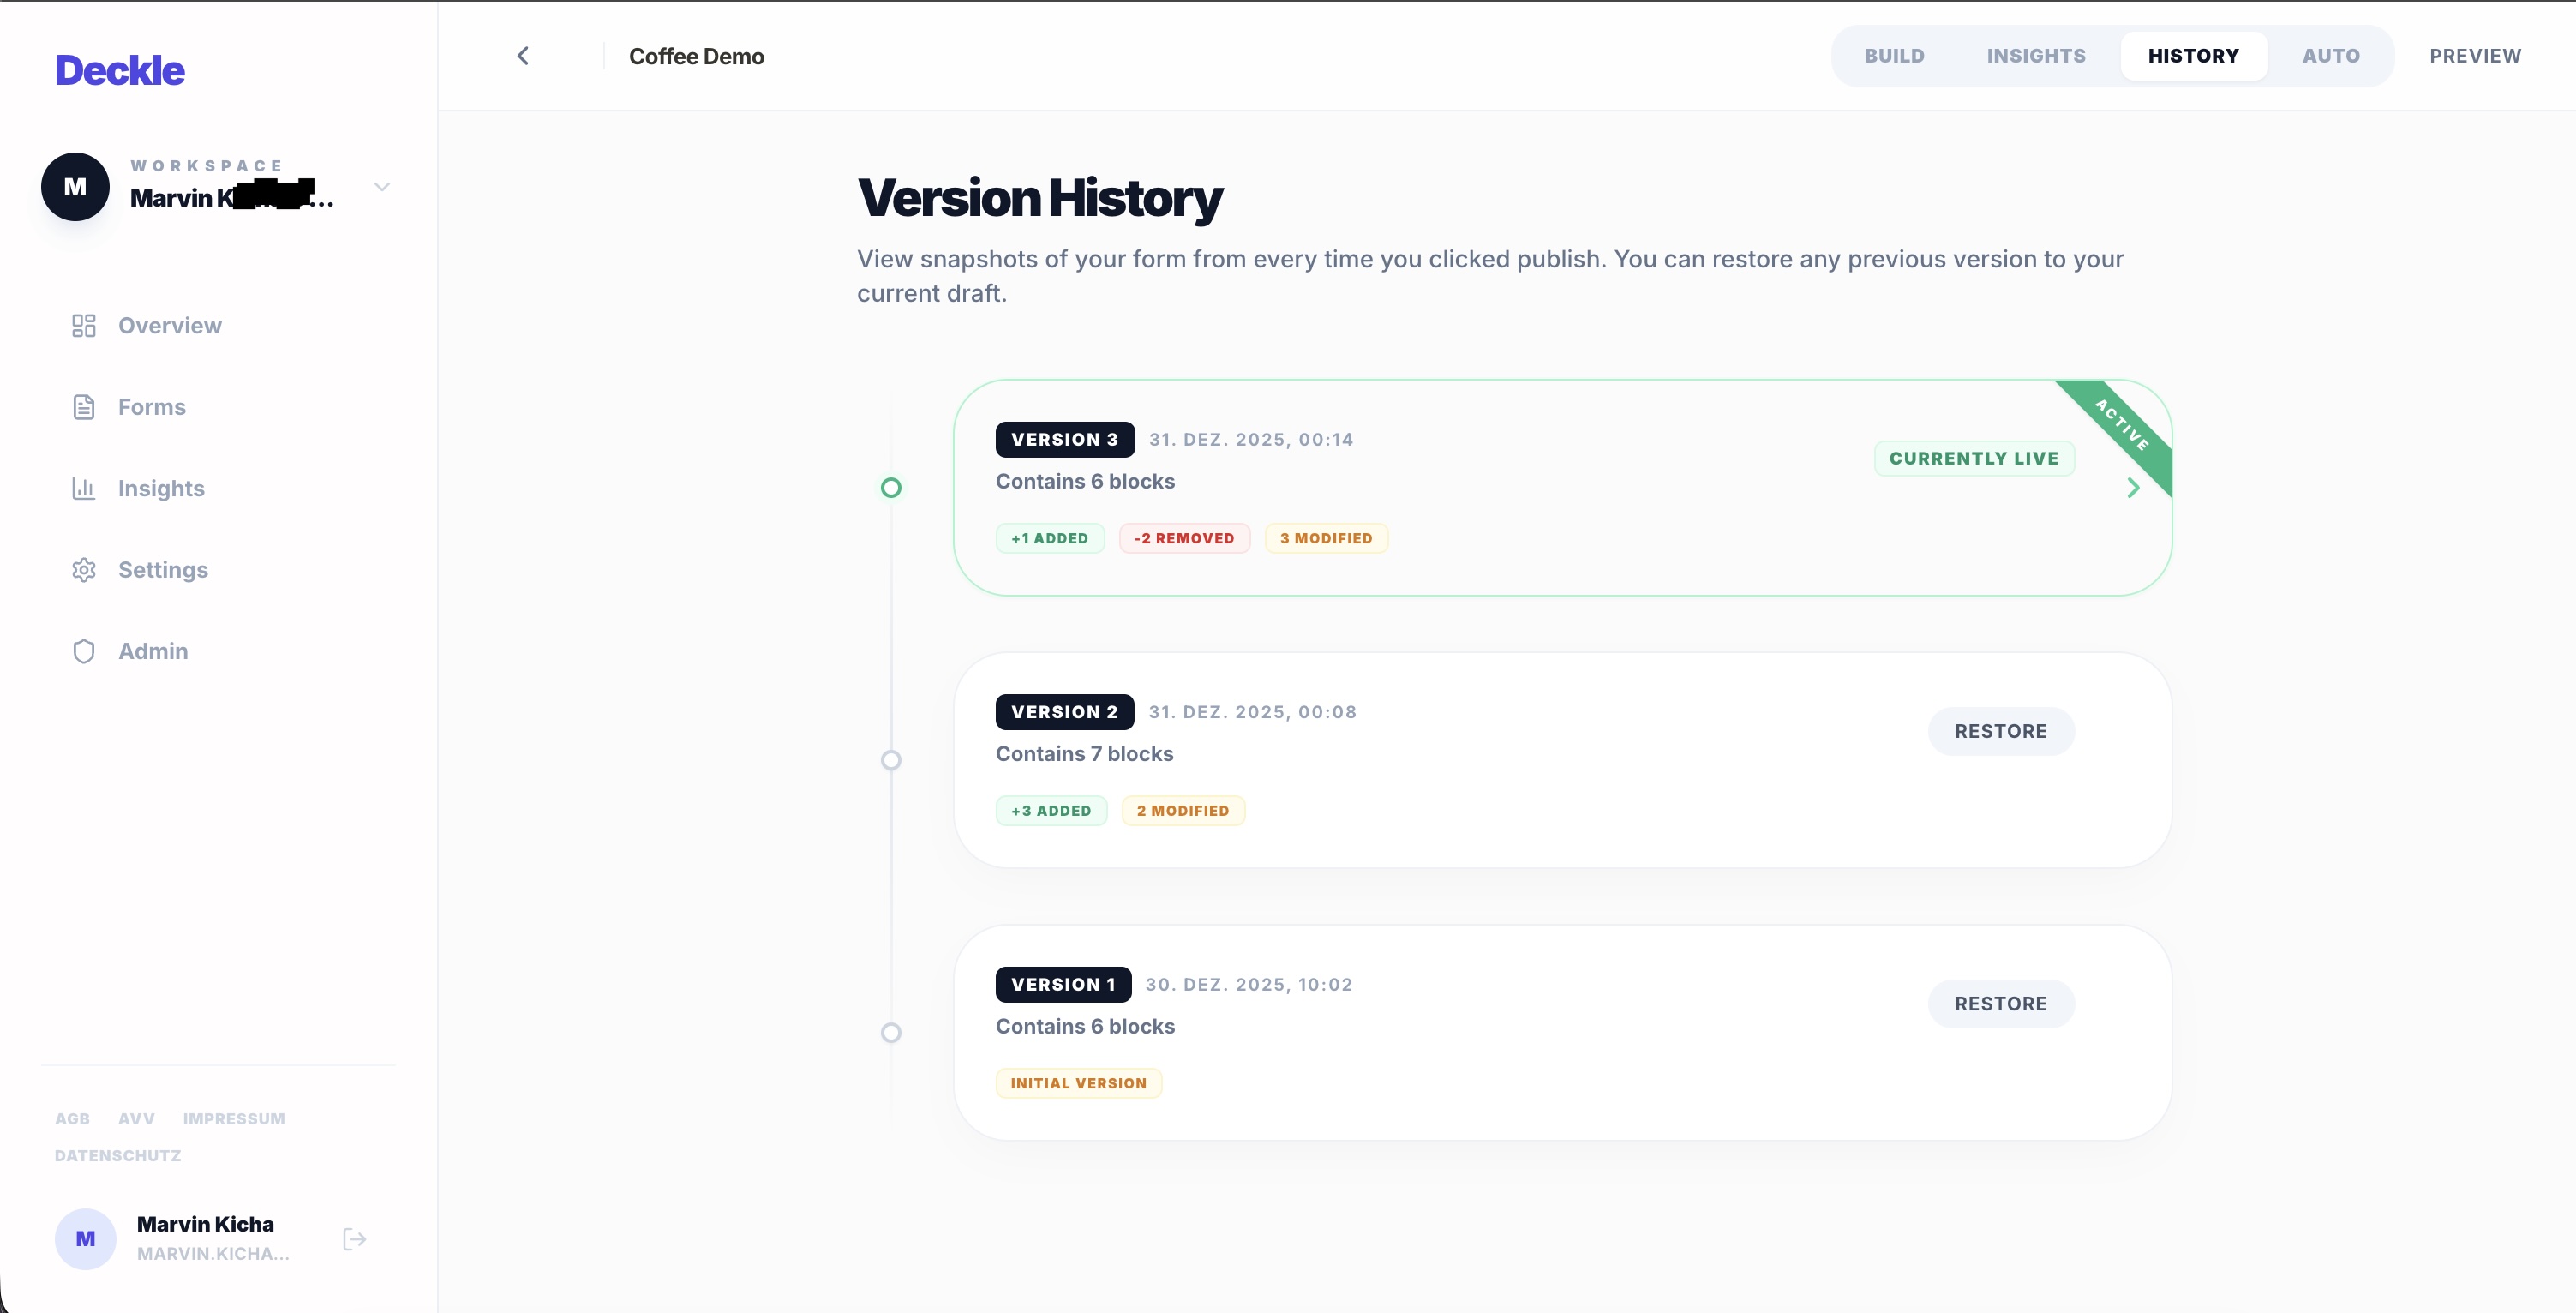Open the form PREVIEW
Screen dimensions: 2576x1313
click(x=2476, y=55)
